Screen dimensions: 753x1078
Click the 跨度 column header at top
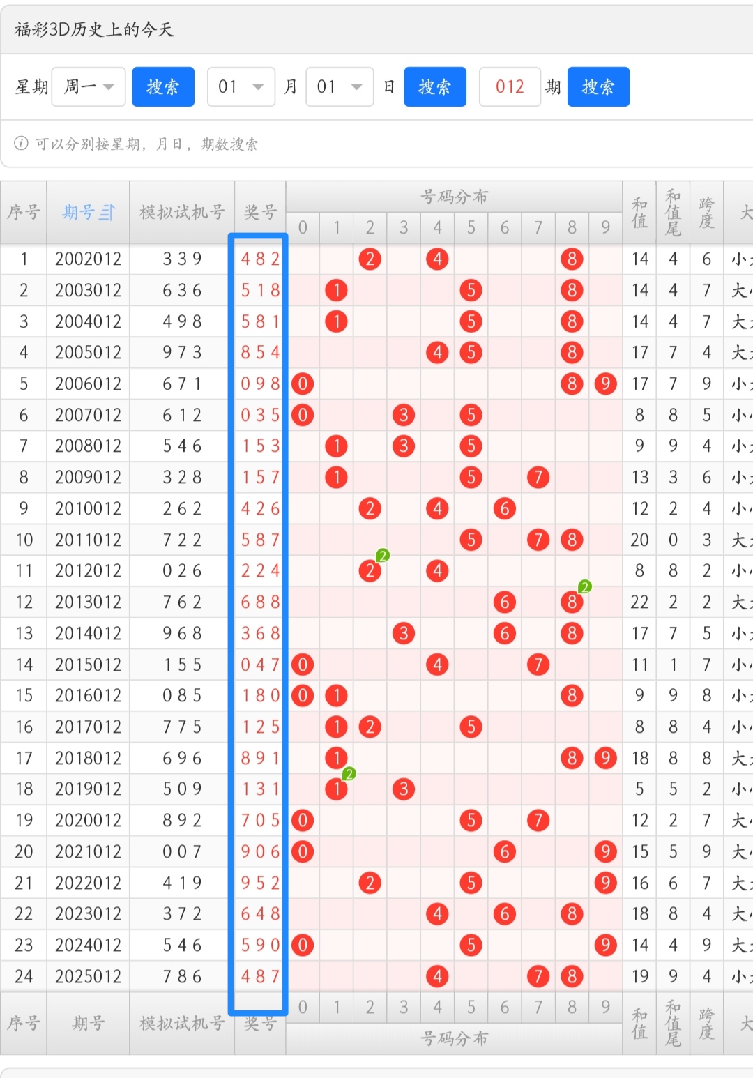click(706, 212)
